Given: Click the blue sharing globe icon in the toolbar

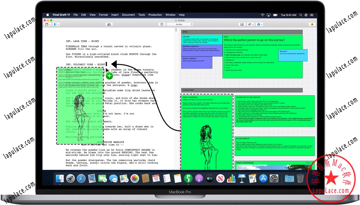Looking at the screenshot, I should tap(258, 24).
